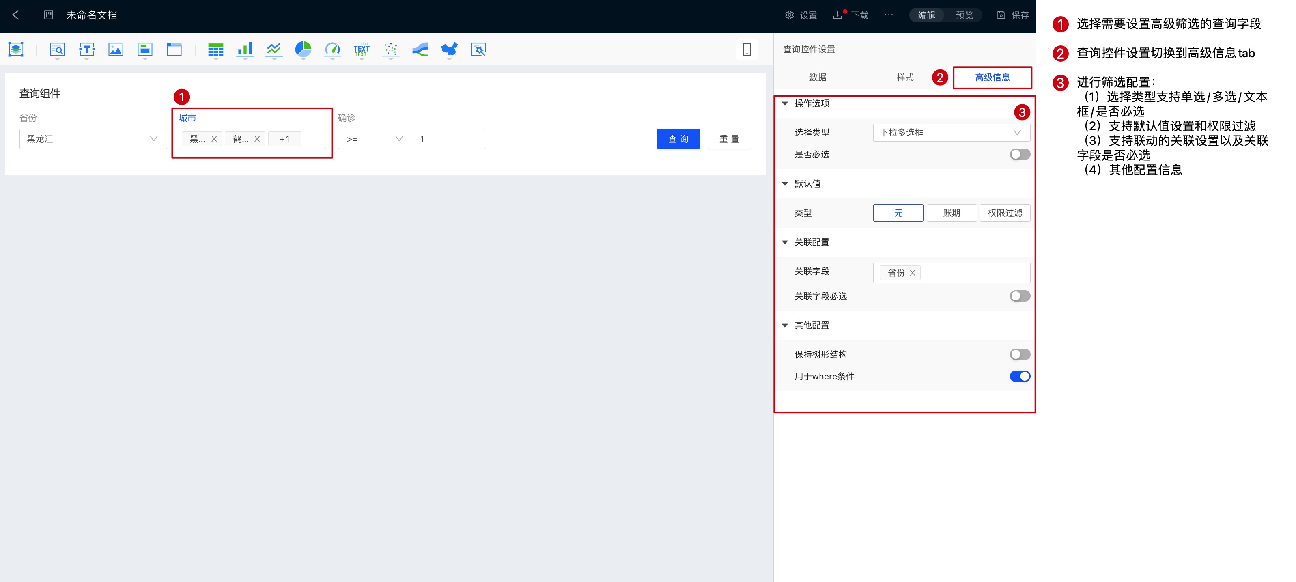Click the 查询 button
Viewport: 1296px width, 582px height.
(678, 139)
